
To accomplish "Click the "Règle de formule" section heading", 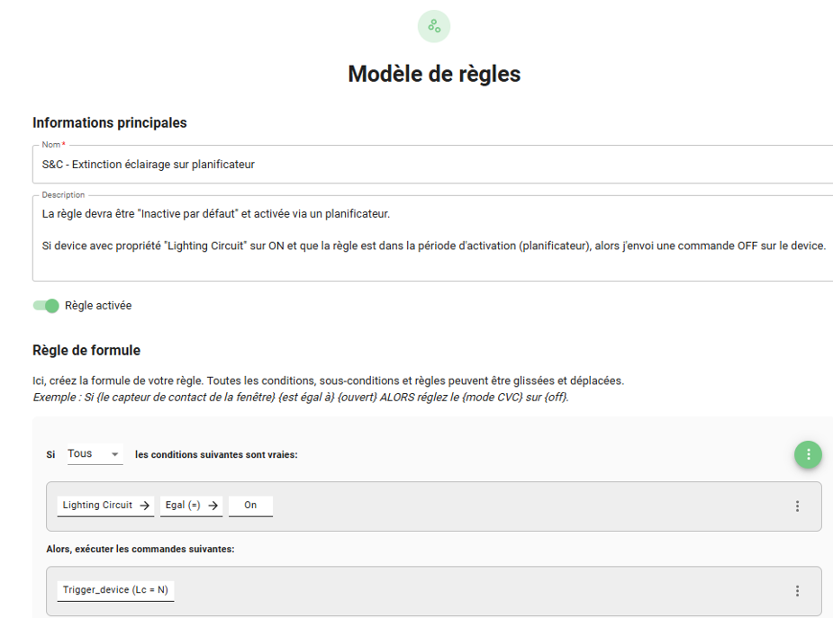I will tap(86, 350).
